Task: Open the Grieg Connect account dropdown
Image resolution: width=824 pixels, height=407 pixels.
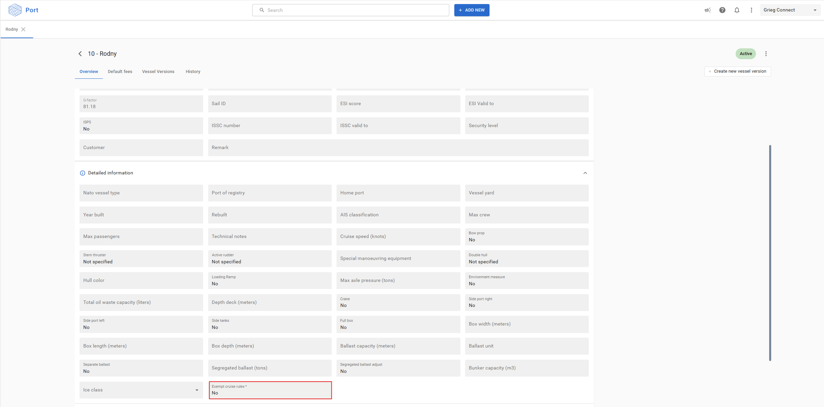Action: pos(790,10)
